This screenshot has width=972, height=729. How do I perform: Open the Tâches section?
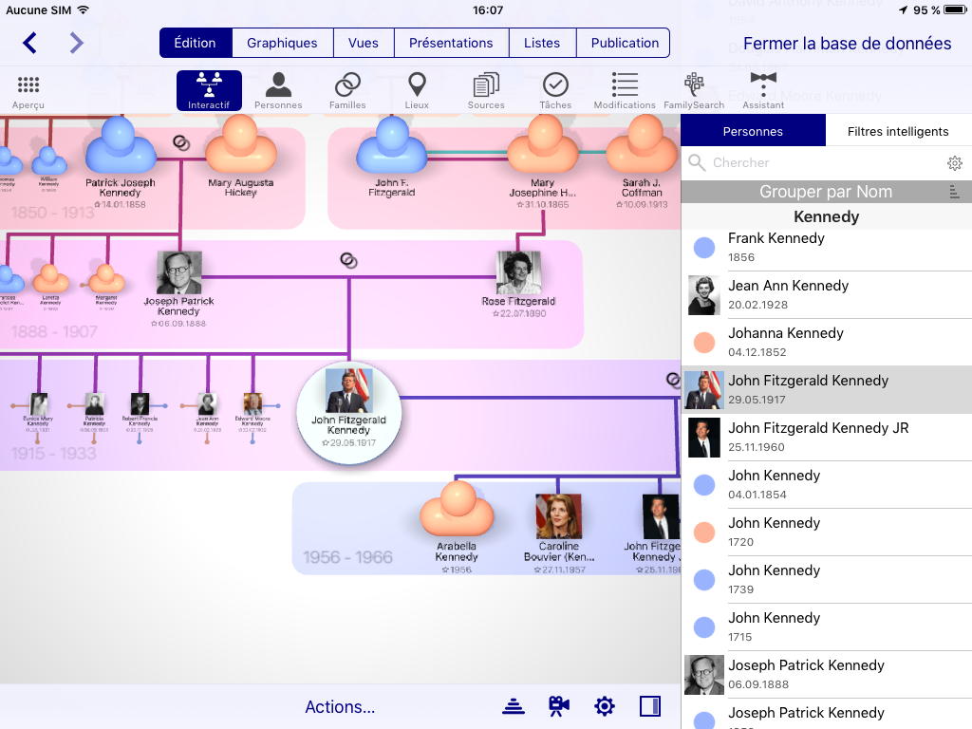tap(555, 90)
